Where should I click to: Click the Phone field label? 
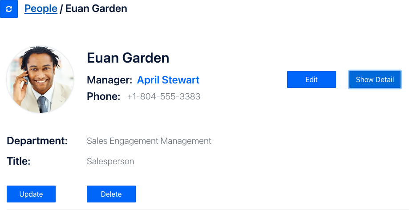pos(104,96)
